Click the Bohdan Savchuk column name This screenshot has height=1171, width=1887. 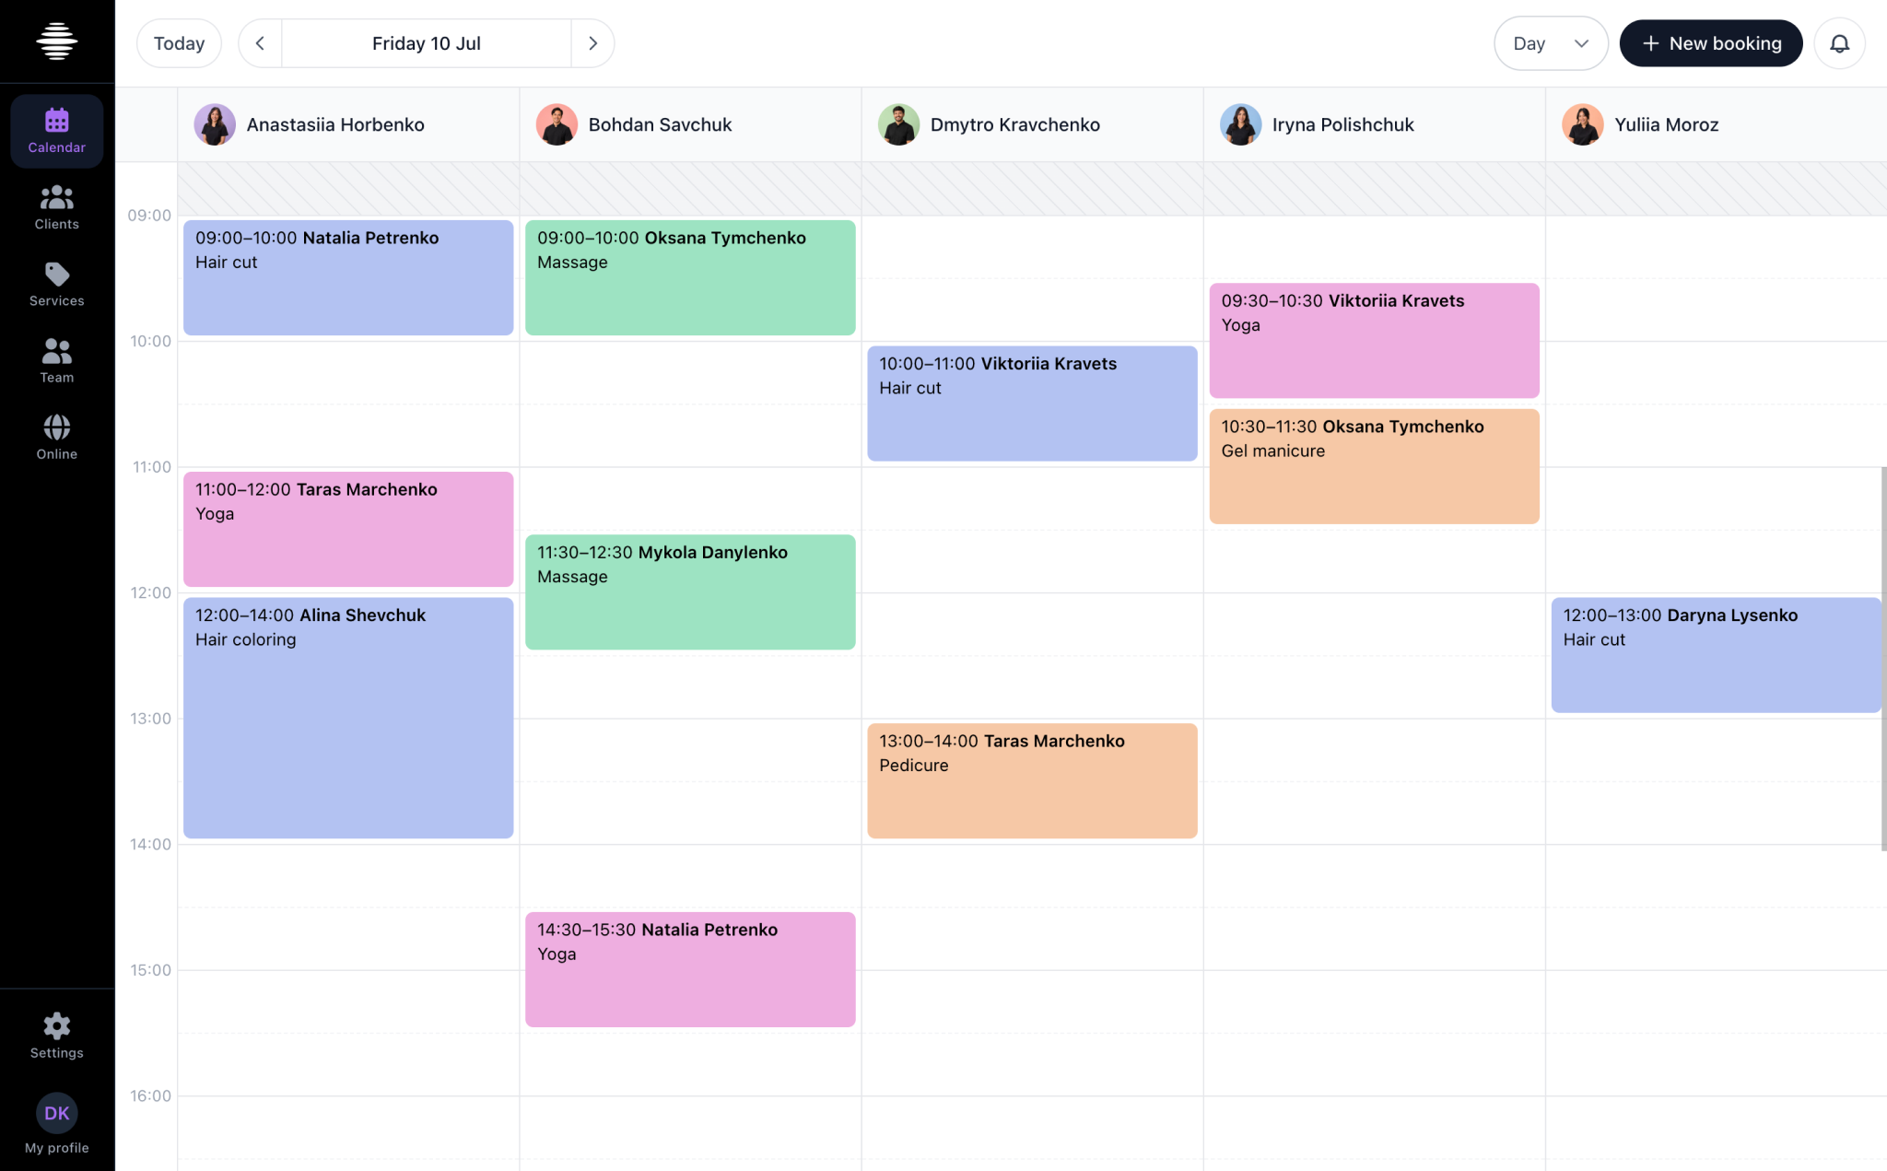(x=660, y=124)
